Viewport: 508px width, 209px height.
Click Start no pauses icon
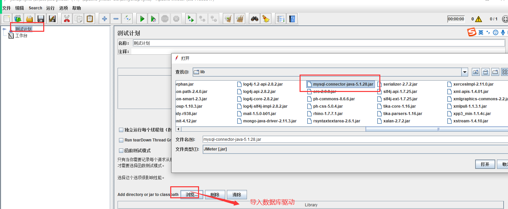click(153, 19)
